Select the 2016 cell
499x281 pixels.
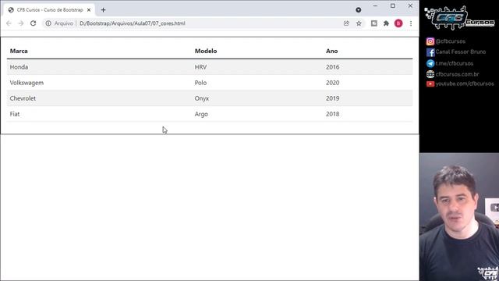point(368,67)
